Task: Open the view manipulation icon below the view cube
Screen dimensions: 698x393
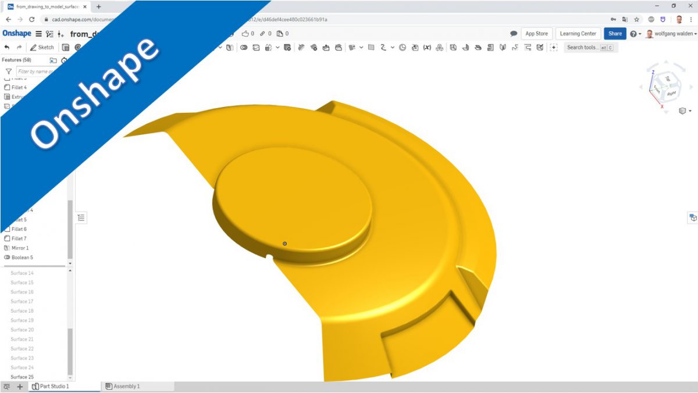Action: click(x=682, y=110)
